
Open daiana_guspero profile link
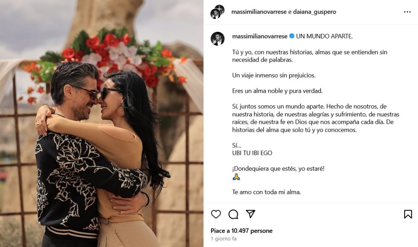(x=315, y=12)
